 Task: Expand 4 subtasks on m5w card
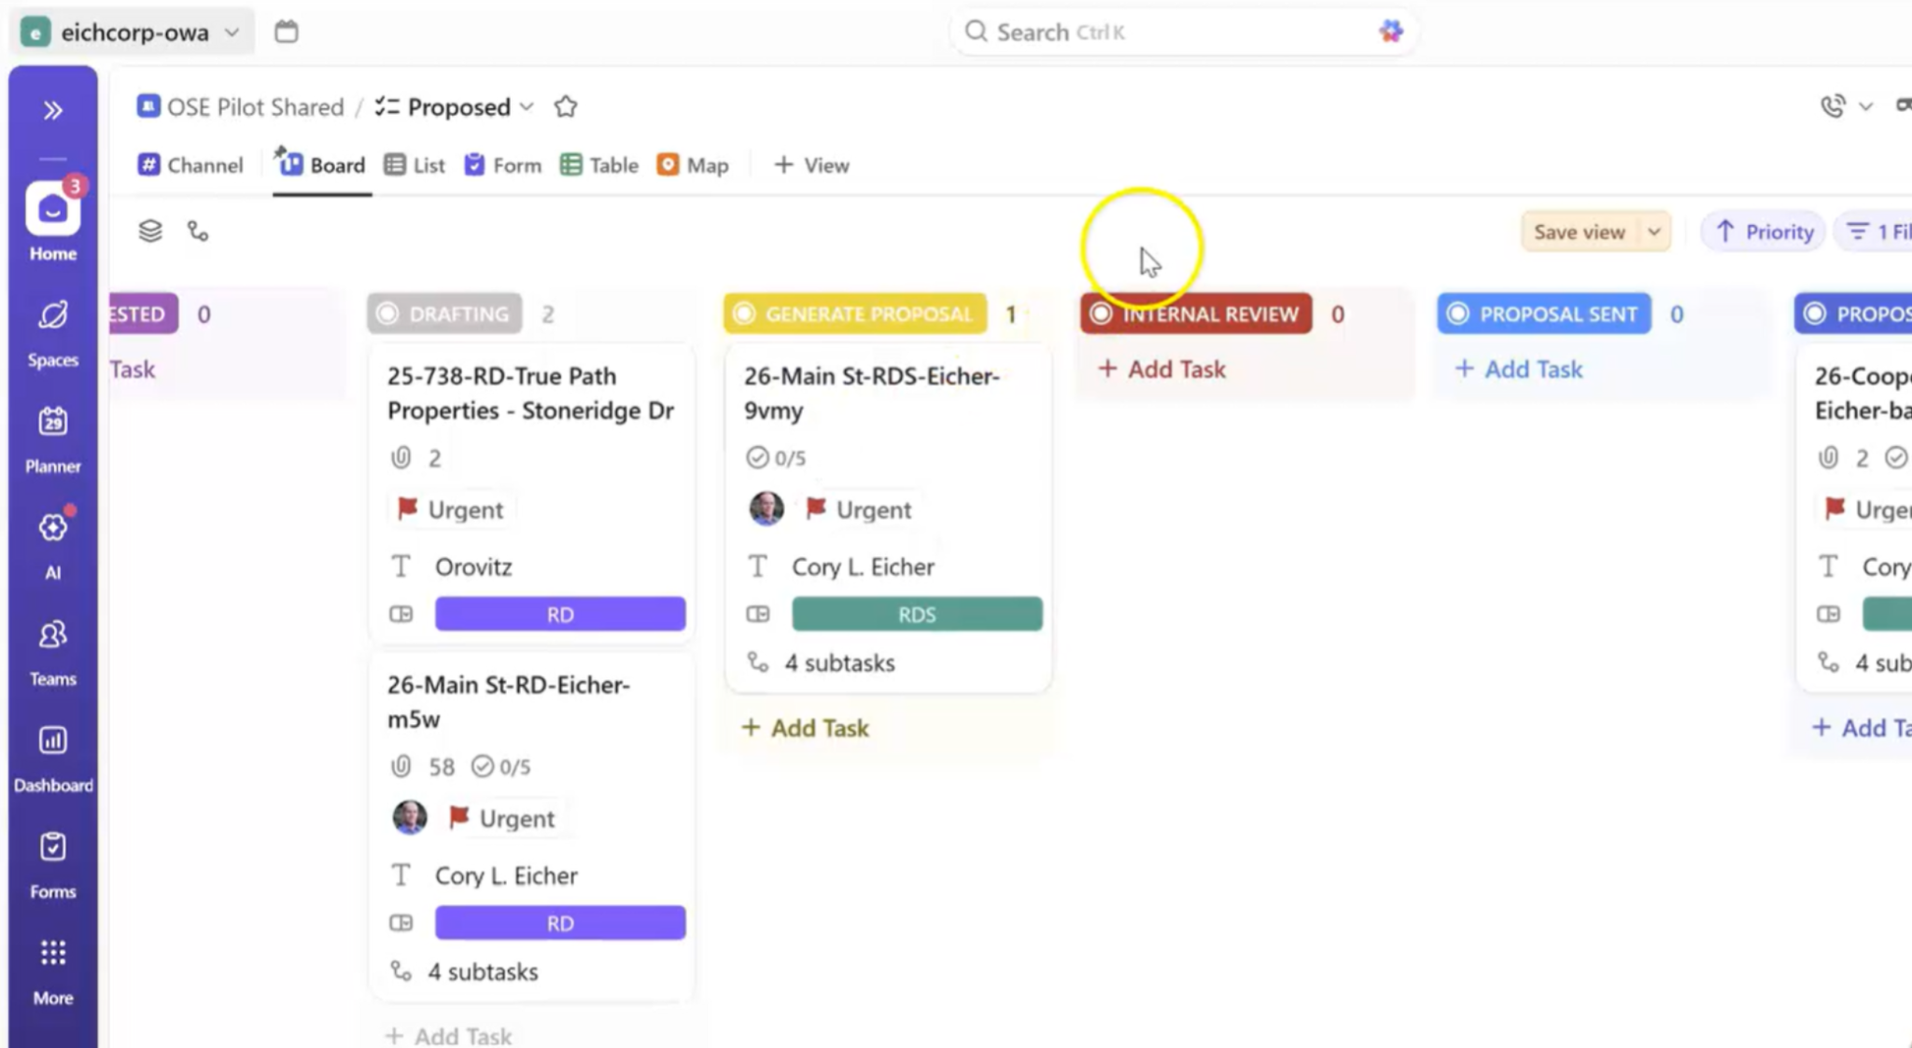pos(465,971)
